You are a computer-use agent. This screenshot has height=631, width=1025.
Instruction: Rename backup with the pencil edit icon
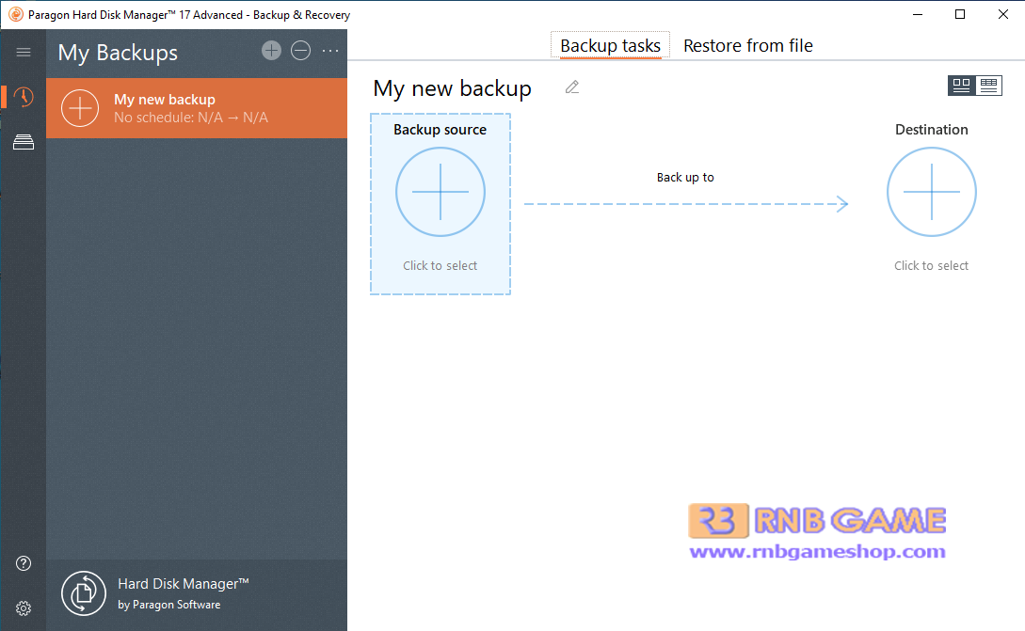coord(572,87)
